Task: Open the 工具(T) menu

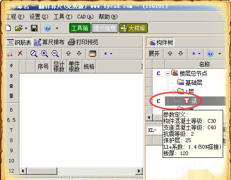Action: pyautogui.click(x=63, y=17)
